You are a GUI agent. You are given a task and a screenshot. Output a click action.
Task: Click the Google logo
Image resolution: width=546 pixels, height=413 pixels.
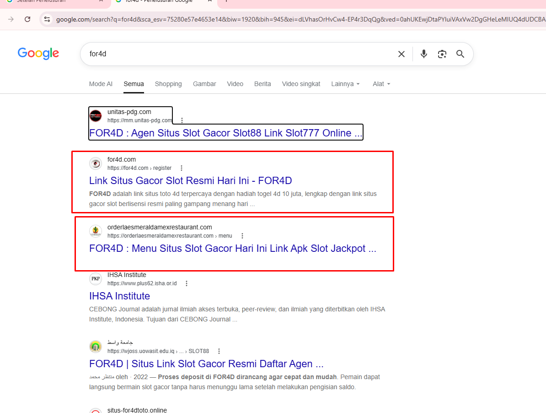[x=38, y=53]
